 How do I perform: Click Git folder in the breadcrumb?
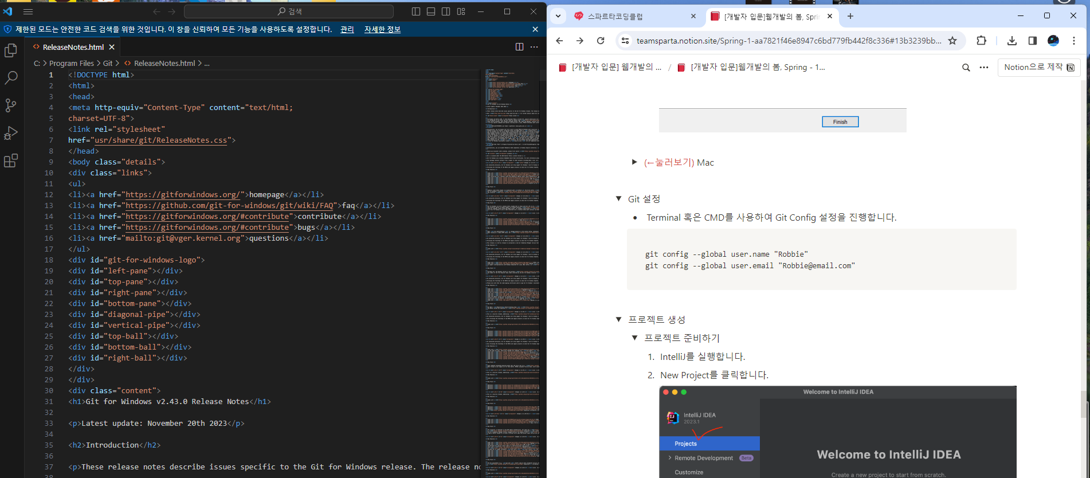coord(108,63)
